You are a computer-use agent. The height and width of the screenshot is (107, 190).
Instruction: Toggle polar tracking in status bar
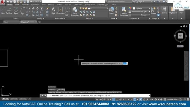click(x=120, y=100)
